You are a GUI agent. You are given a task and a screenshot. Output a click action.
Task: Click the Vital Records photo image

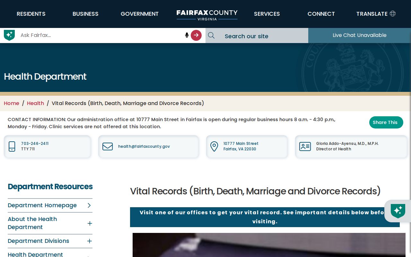pyautogui.click(x=269, y=245)
